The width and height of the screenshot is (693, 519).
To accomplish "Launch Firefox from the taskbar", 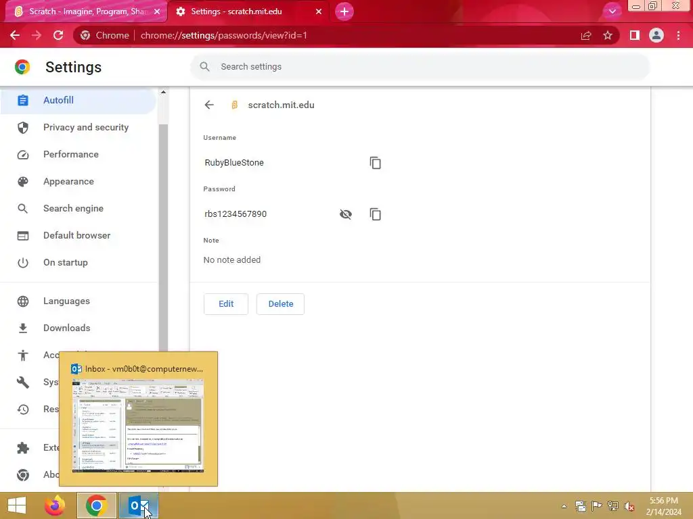I will tap(55, 505).
